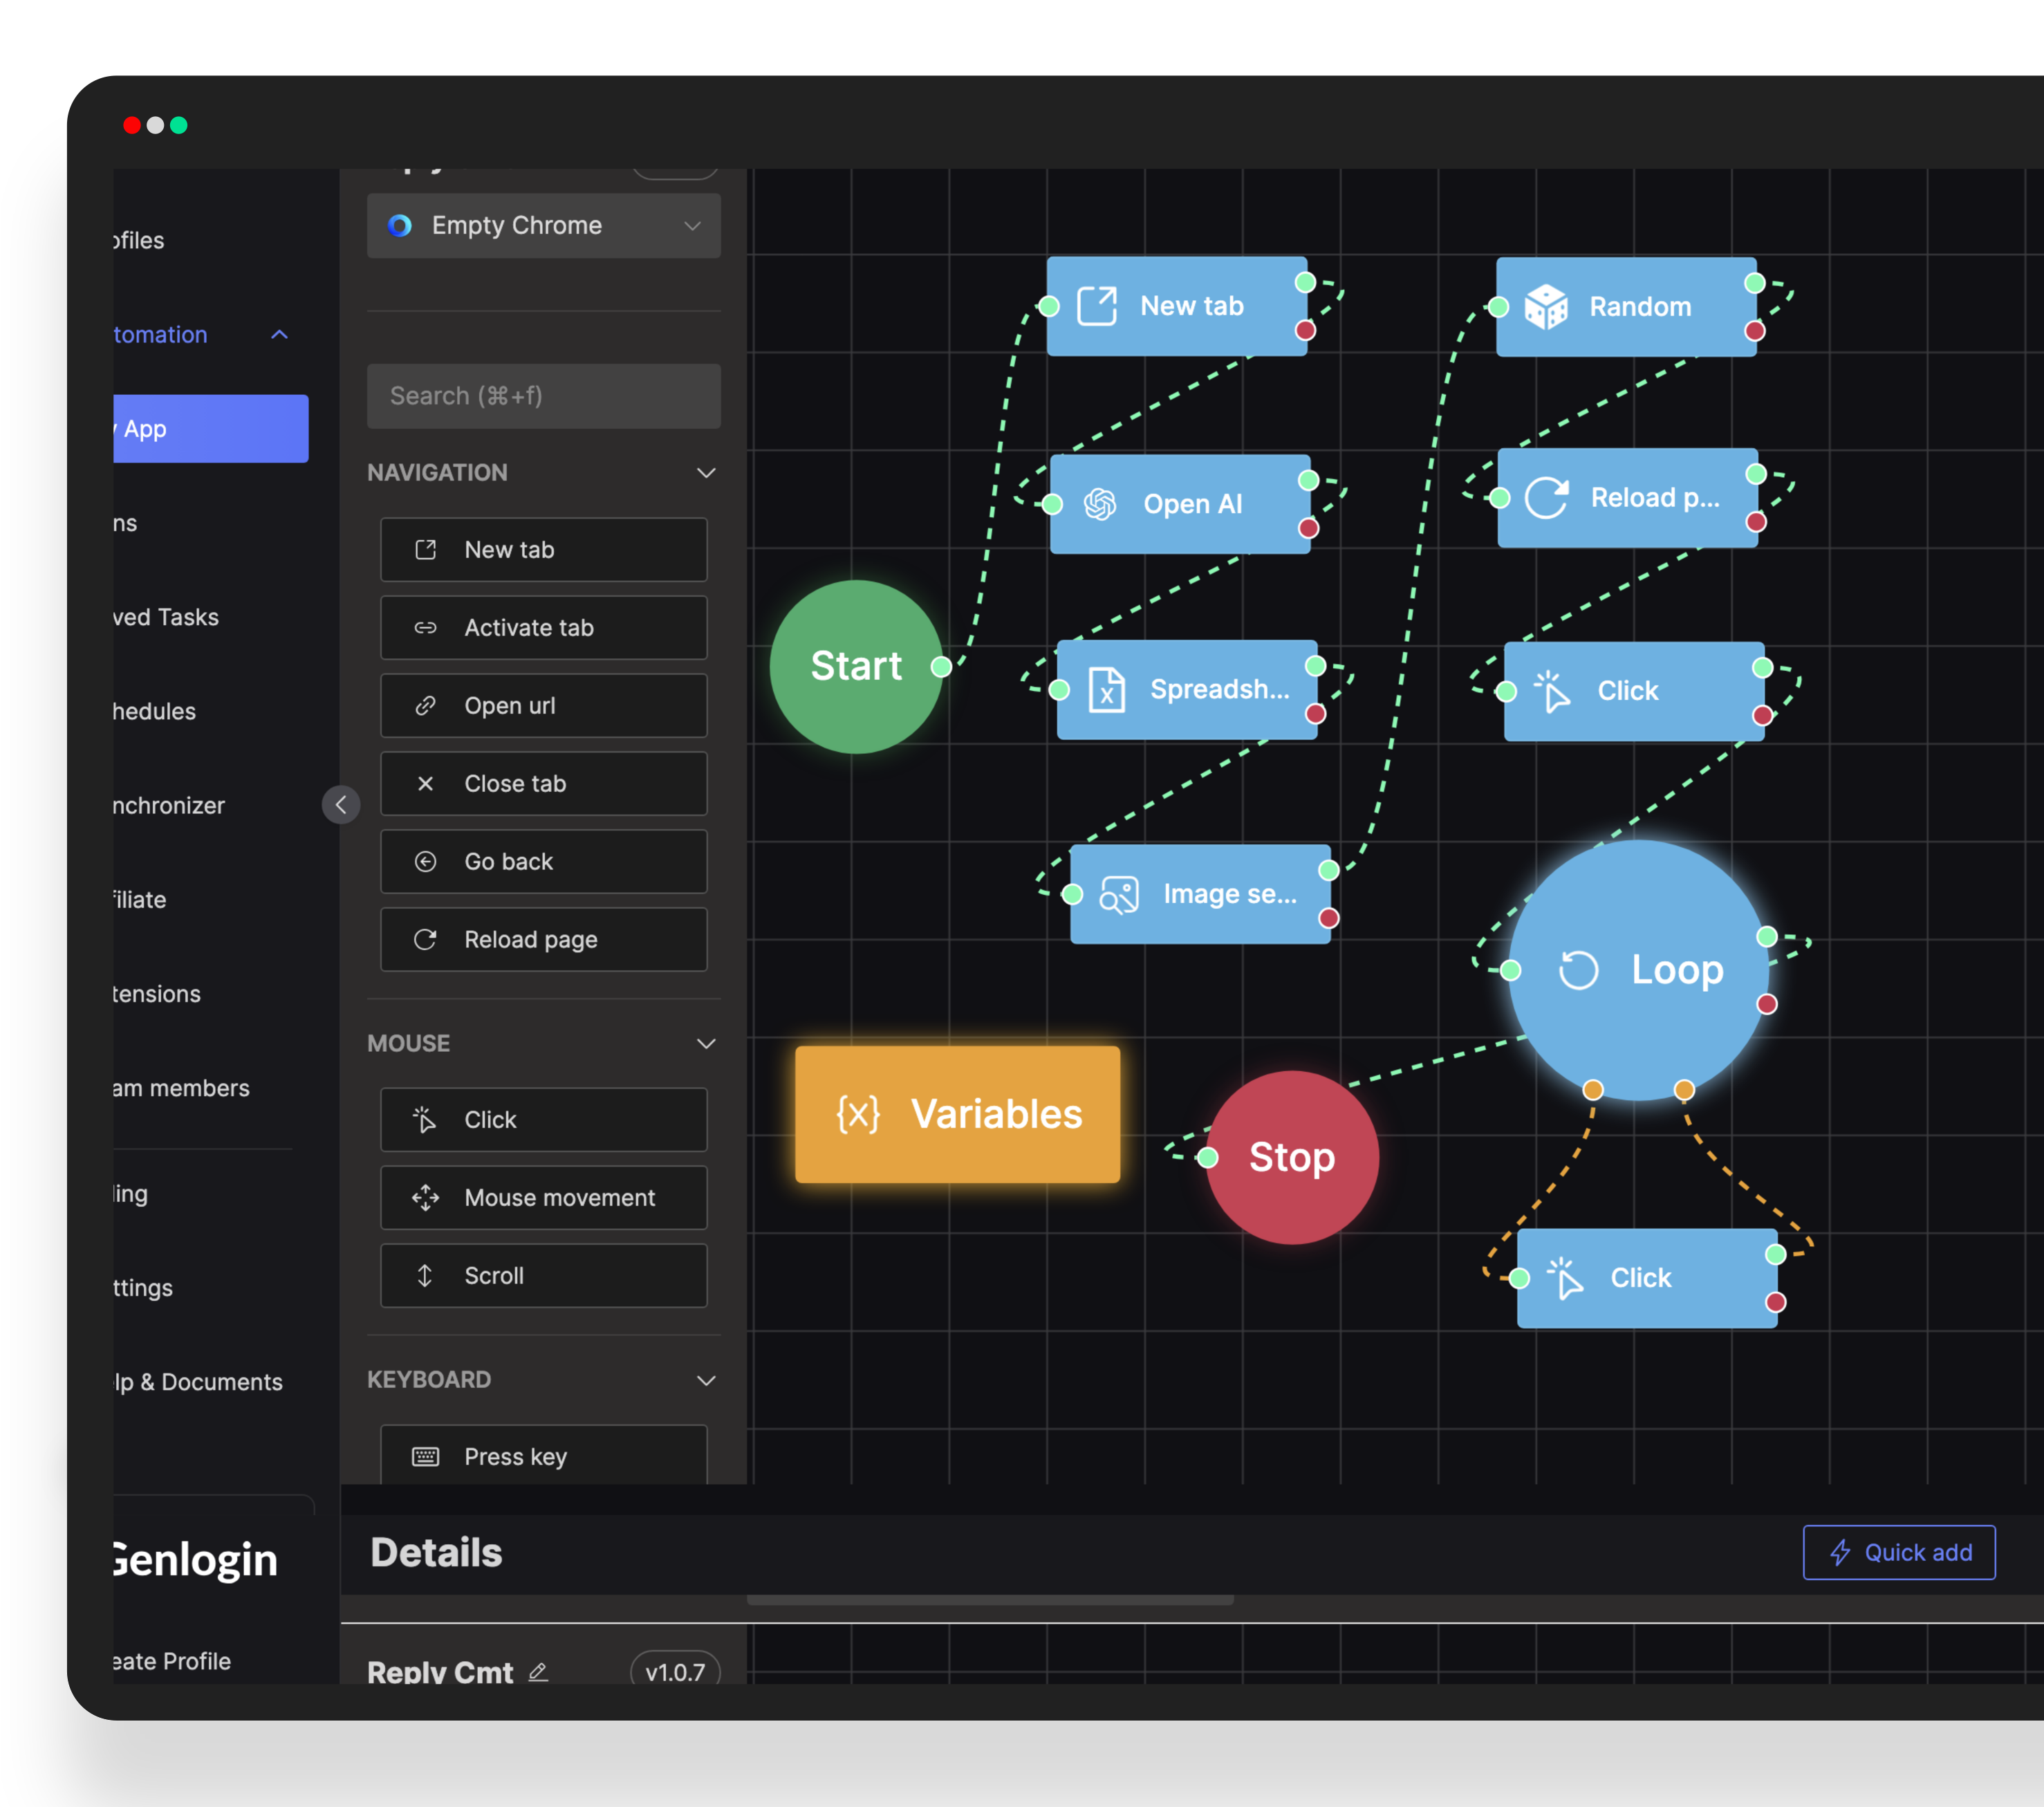Click the Close tab action button
This screenshot has height=1807, width=2044.
[543, 784]
